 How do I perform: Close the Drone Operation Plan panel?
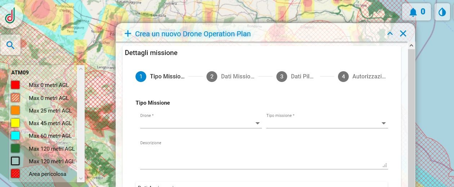tap(403, 33)
